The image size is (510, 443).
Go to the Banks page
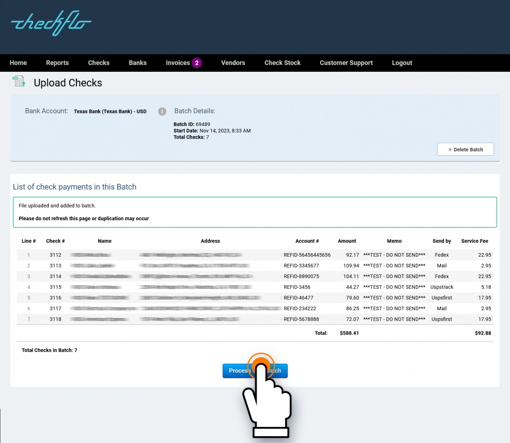(x=137, y=62)
